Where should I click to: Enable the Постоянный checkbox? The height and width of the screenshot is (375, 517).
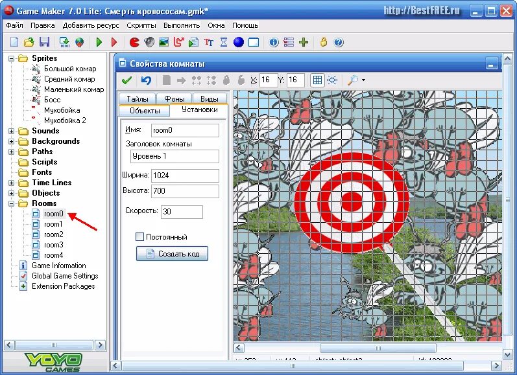(140, 236)
